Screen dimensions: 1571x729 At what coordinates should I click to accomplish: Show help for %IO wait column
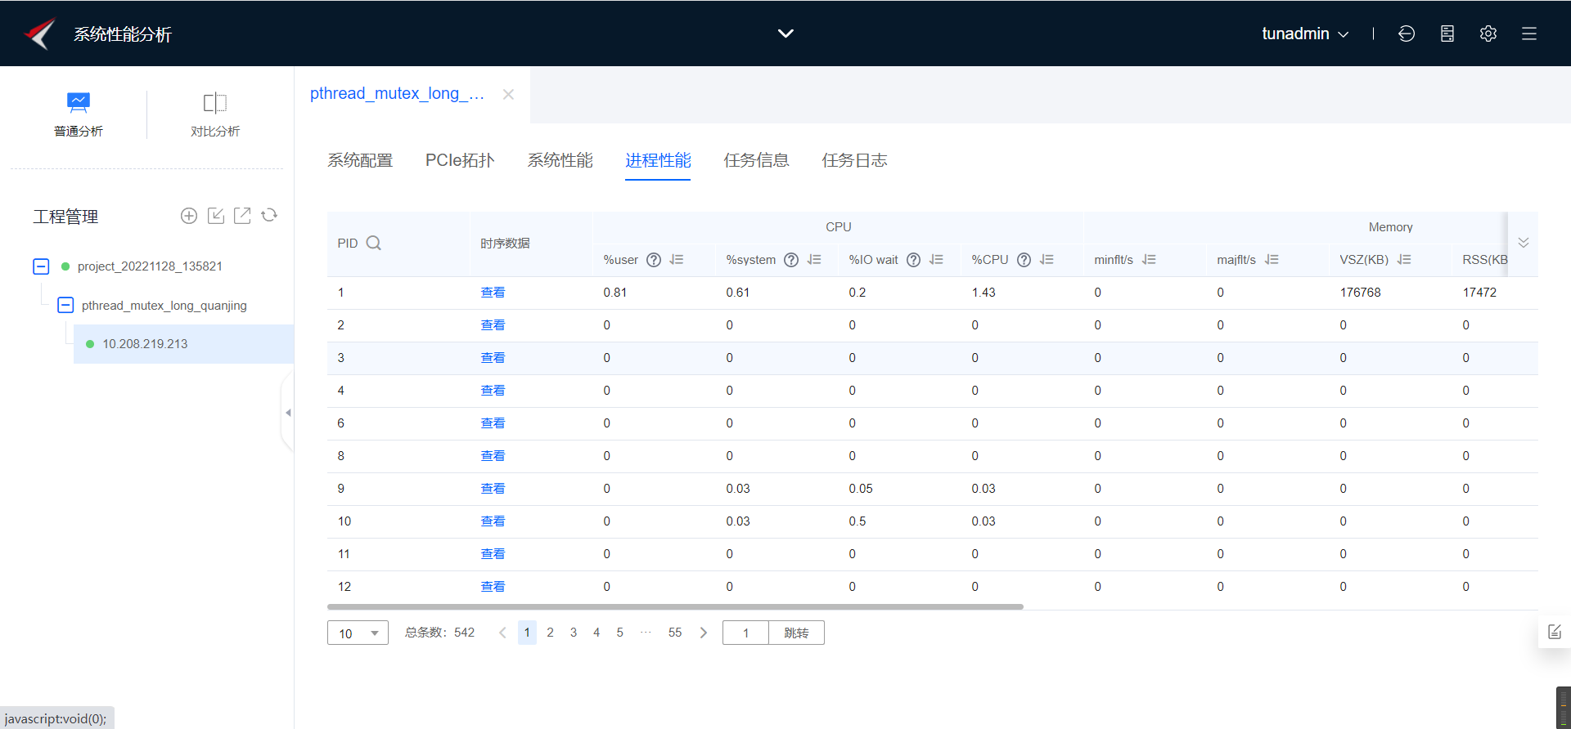914,260
